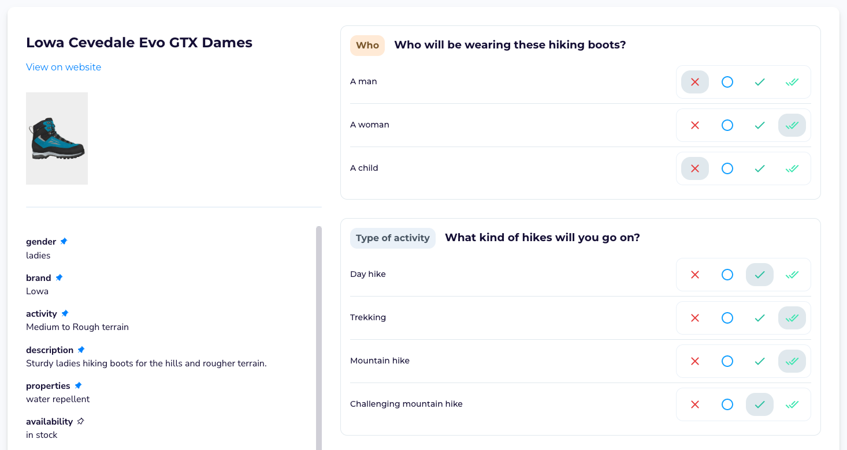Select red X for A child
The width and height of the screenshot is (847, 450).
(695, 168)
